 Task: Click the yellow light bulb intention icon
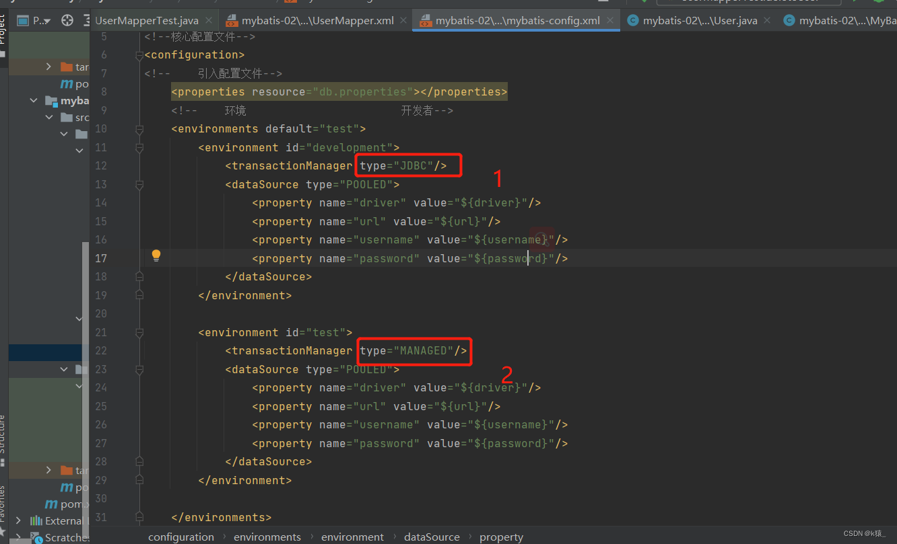(x=156, y=256)
